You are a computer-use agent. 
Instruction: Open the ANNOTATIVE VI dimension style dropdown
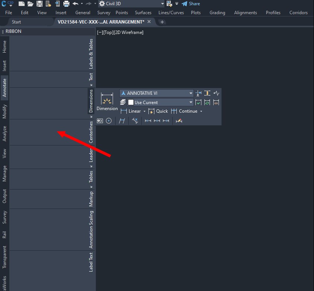point(191,93)
